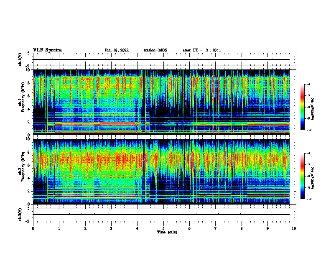Click the date text "Jan. 18, 2022"
The image size is (331, 256).
tap(117, 50)
